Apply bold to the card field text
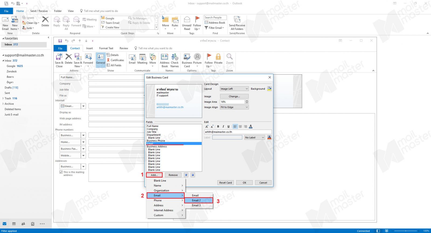 [x=218, y=126]
